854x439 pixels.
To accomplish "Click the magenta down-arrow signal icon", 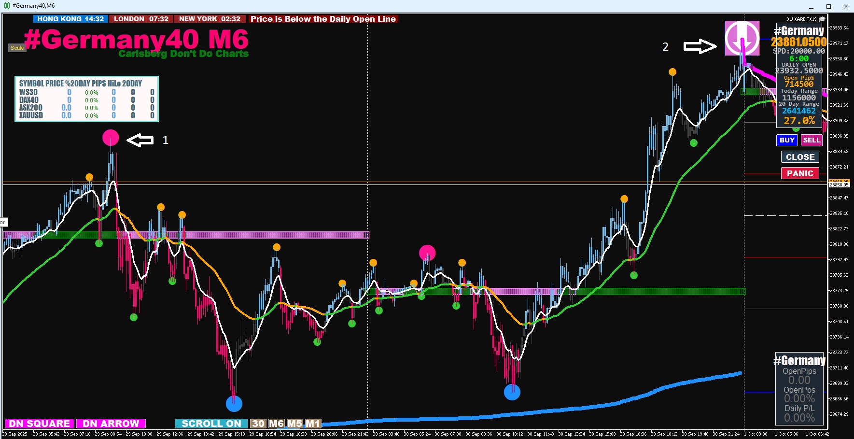I will click(x=742, y=38).
